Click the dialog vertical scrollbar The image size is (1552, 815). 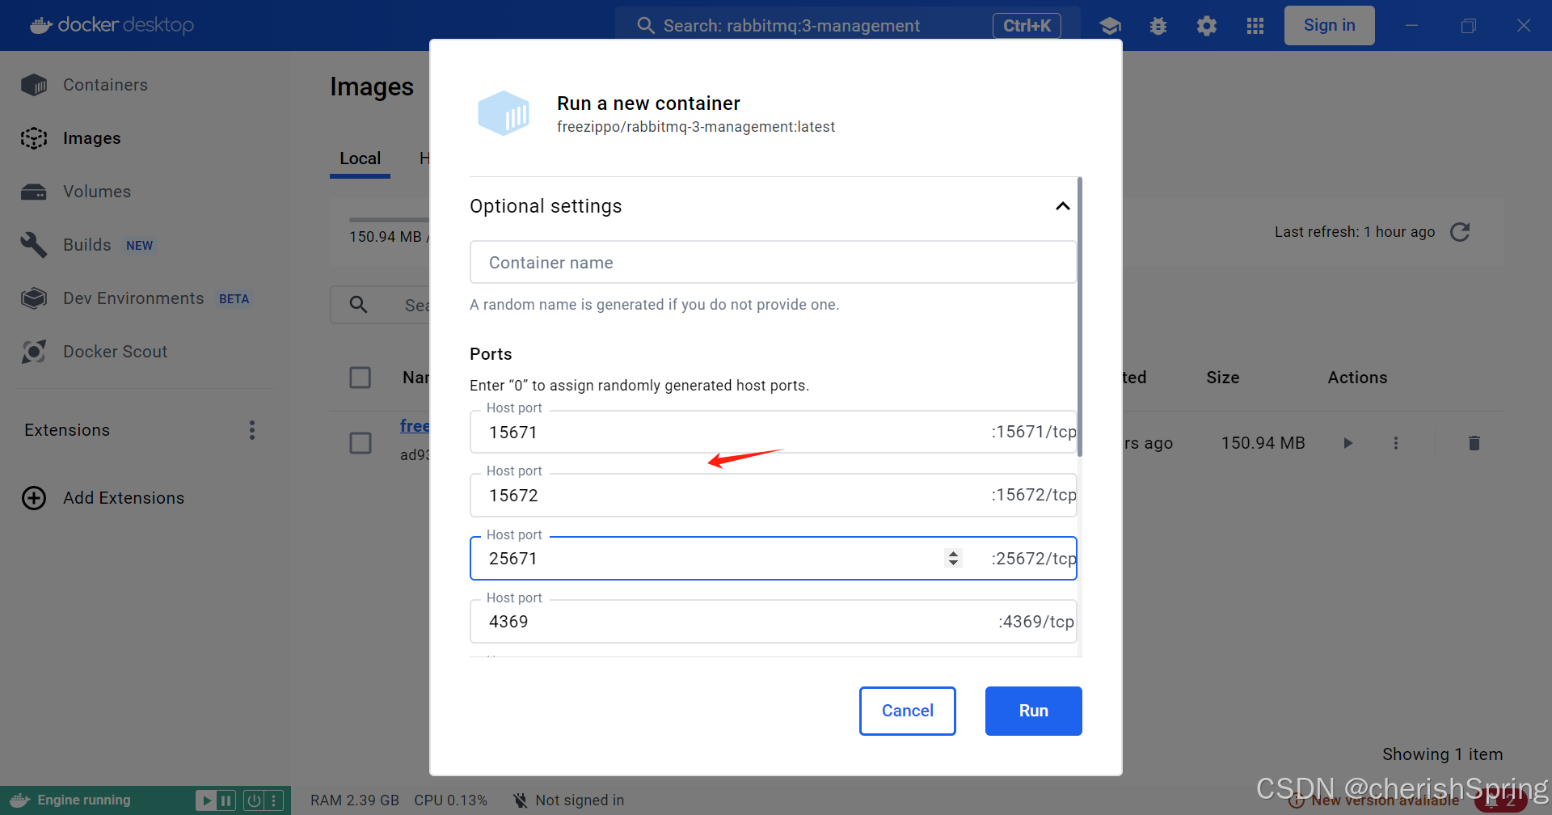[1080, 317]
